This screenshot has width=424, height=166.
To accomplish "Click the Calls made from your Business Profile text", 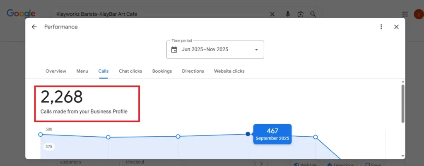I will pos(84,111).
